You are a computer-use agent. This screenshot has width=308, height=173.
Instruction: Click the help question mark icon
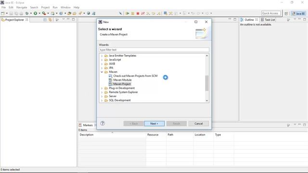click(103, 123)
